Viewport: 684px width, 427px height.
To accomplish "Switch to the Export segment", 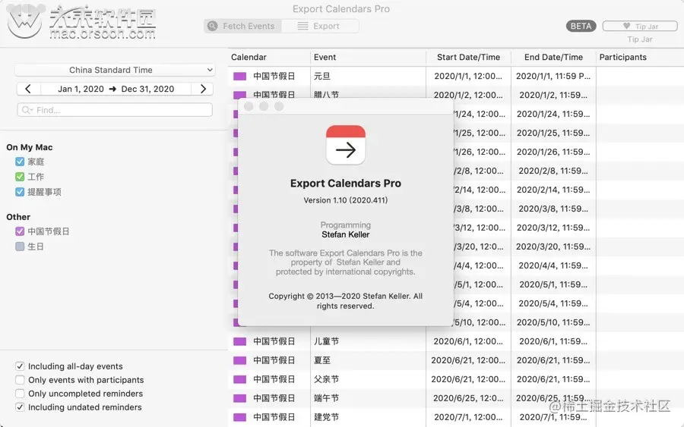I will [320, 26].
